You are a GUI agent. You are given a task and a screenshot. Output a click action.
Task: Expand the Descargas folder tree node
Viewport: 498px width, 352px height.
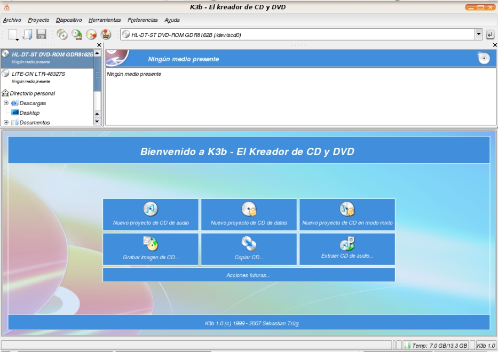click(x=6, y=103)
